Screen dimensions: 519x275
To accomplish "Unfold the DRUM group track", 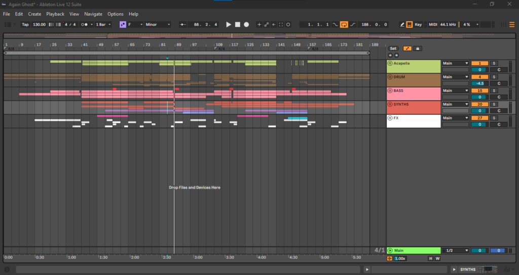I will click(390, 77).
